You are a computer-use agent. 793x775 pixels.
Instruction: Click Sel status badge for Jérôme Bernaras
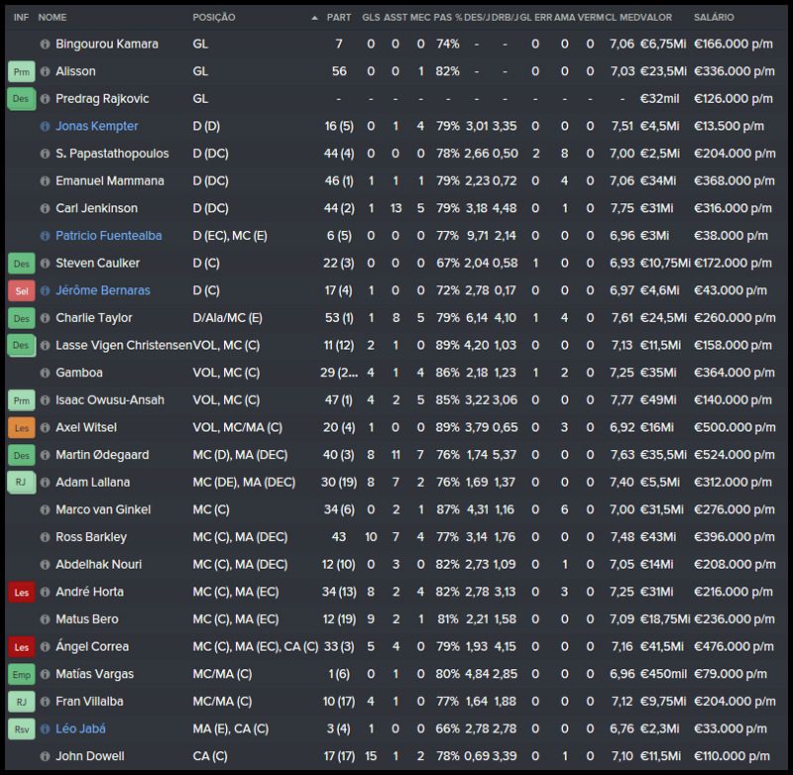pos(21,291)
